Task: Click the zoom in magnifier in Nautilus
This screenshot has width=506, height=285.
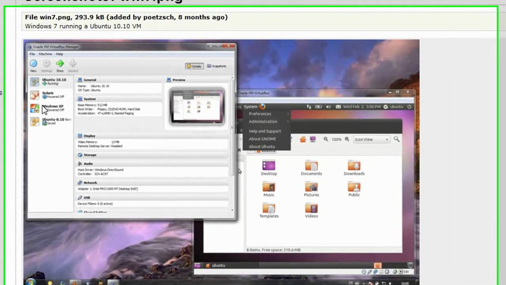Action: click(x=347, y=139)
